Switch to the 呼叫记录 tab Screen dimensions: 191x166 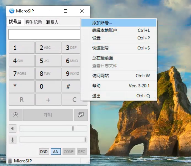tap(34, 22)
